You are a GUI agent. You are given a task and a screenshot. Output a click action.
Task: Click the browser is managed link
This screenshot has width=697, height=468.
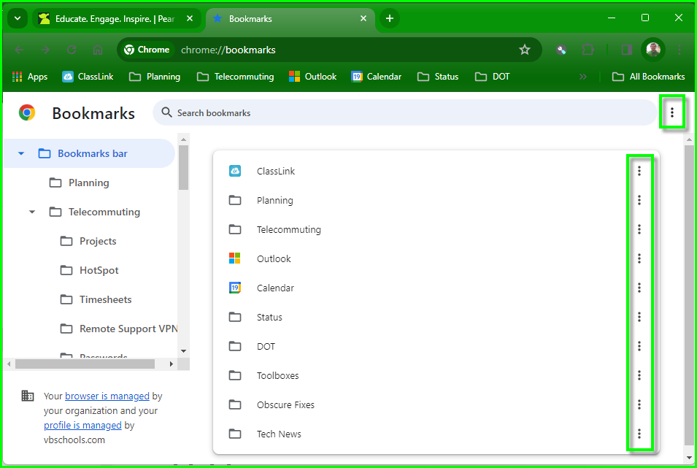(x=107, y=396)
